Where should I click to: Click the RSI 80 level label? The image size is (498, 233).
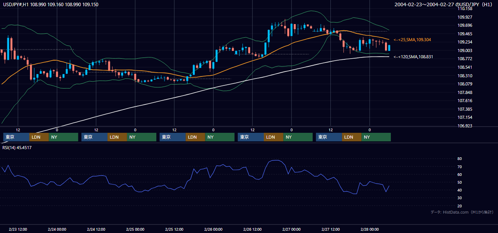pyautogui.click(x=459, y=159)
